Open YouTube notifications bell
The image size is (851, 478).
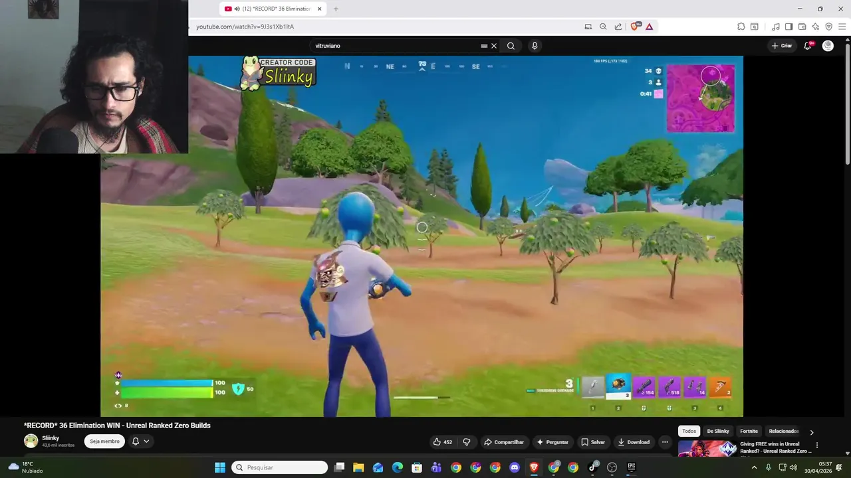(x=808, y=46)
